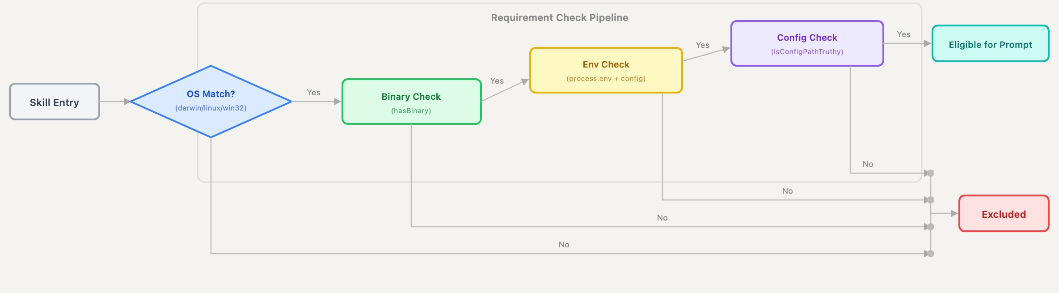Select the No label on OS Match branch
Viewport: 1059px width, 293px height.
[x=564, y=245]
